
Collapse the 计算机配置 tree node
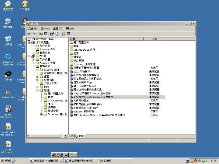point(29,42)
